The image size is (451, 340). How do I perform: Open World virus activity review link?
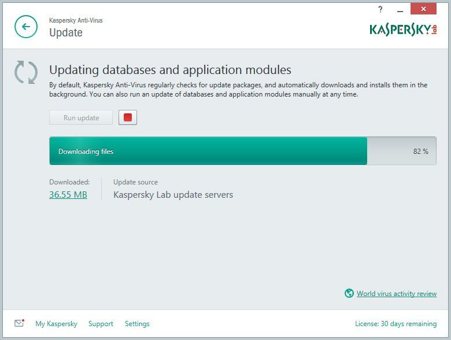[x=397, y=293]
